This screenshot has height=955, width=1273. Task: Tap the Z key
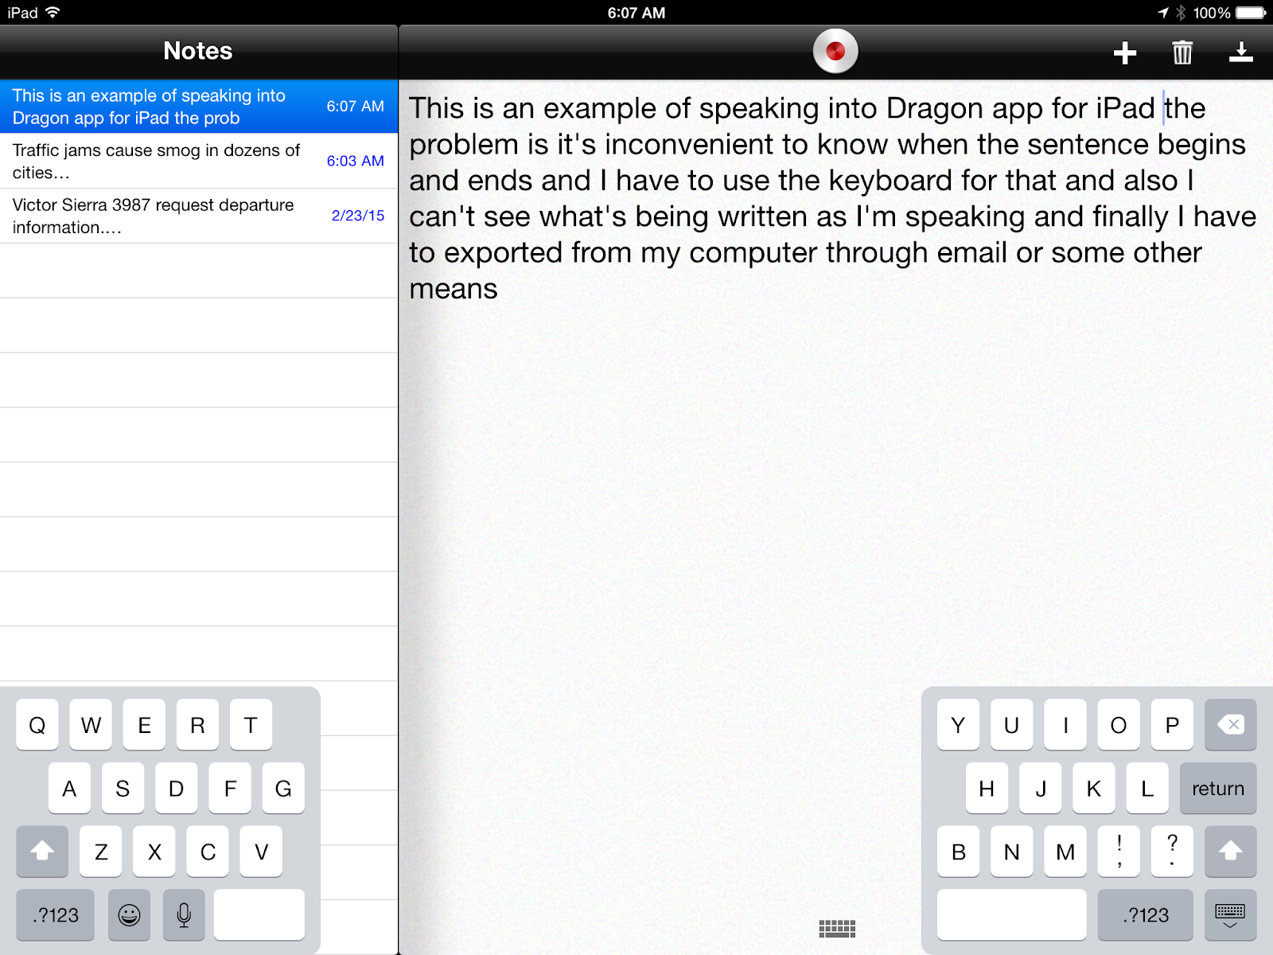[101, 852]
